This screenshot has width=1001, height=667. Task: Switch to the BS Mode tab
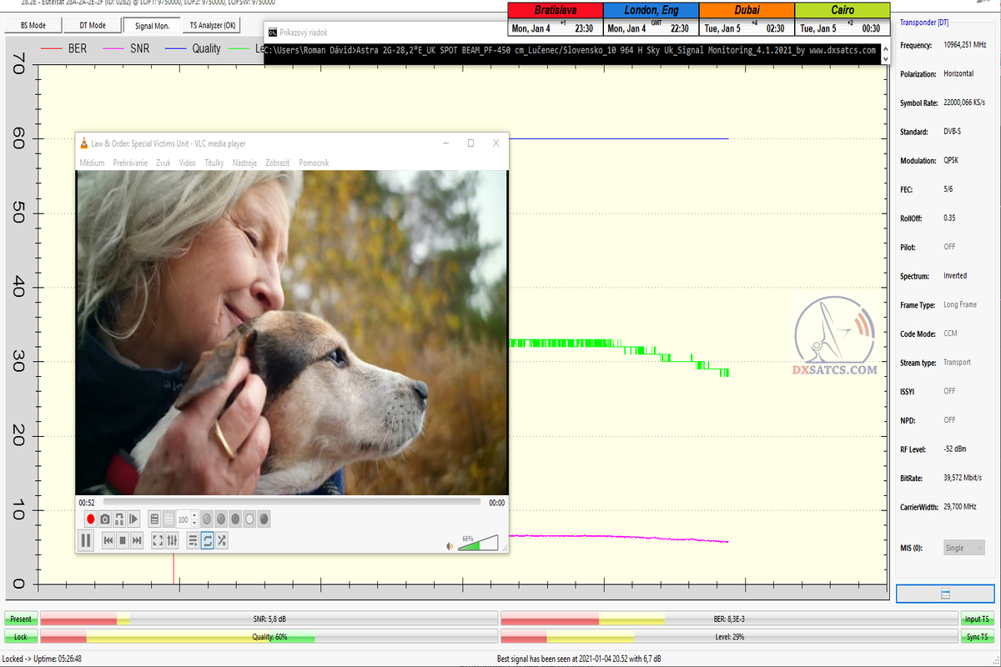(x=33, y=26)
